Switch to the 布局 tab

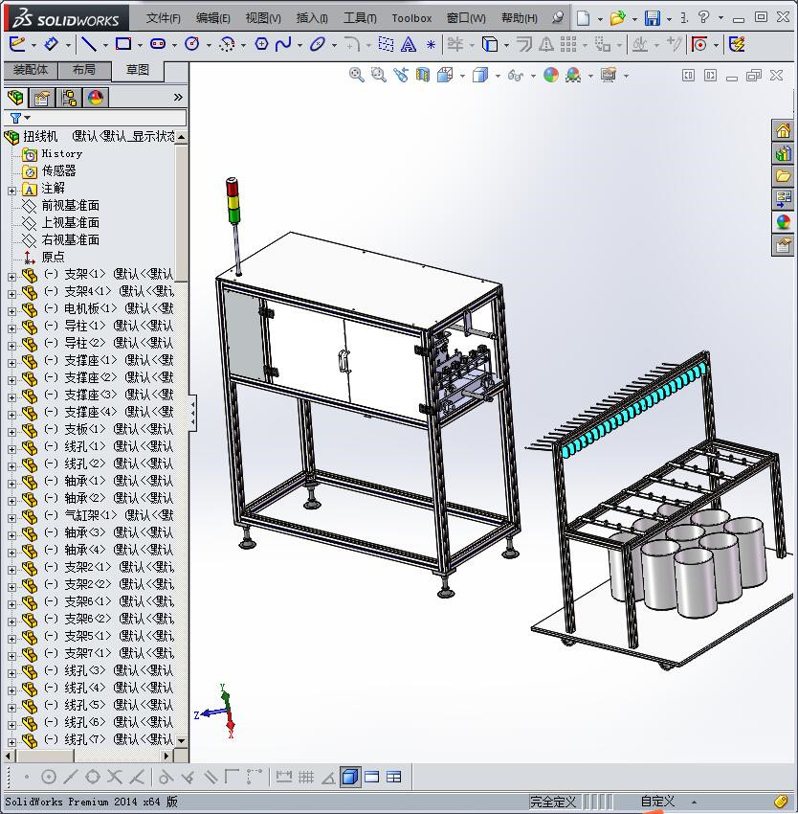point(84,70)
